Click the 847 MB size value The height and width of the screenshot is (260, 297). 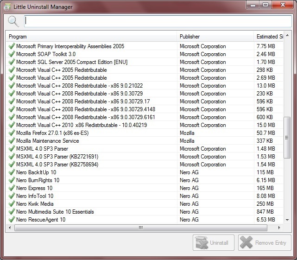coord(265,212)
